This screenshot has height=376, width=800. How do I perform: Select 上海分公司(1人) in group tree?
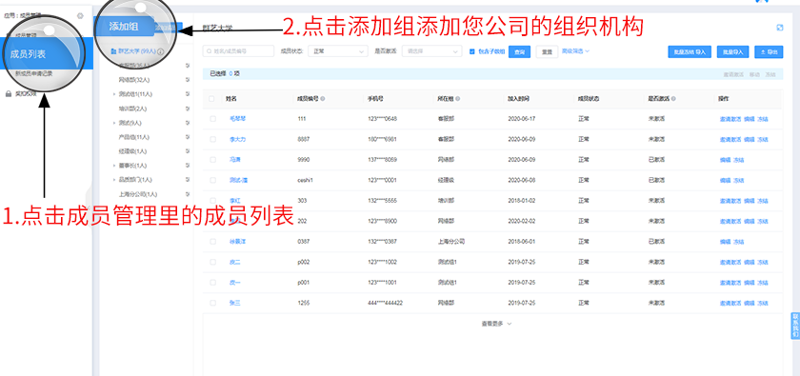point(137,194)
